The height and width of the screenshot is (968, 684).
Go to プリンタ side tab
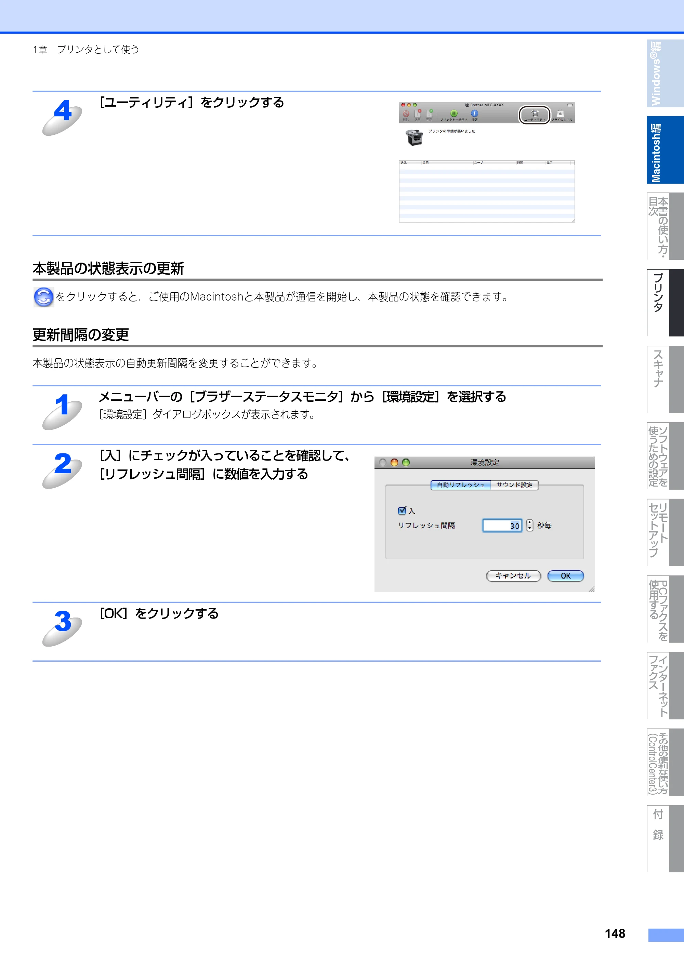pos(665,303)
